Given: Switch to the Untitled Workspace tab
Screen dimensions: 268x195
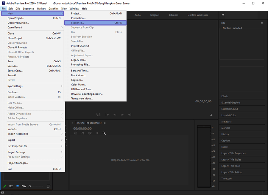Looking at the screenshot, I should (x=198, y=15).
